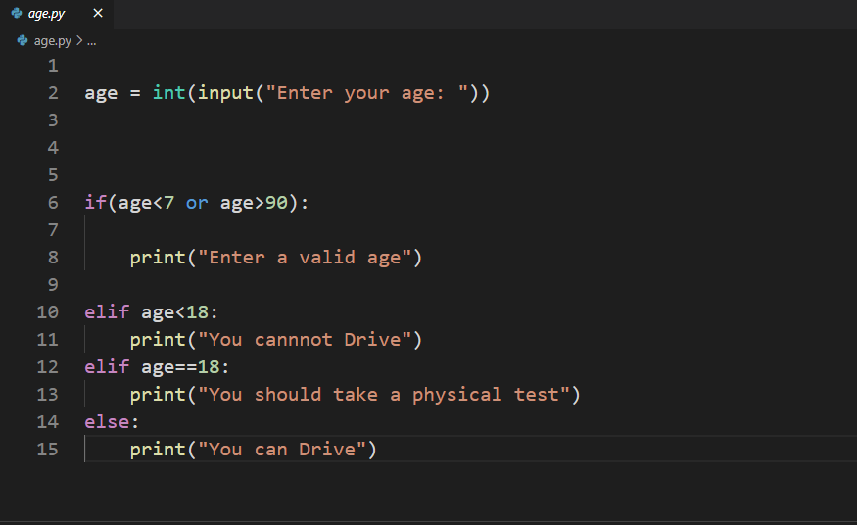Click the "You can Drive" string
Screen dimensions: 857x525
point(282,449)
